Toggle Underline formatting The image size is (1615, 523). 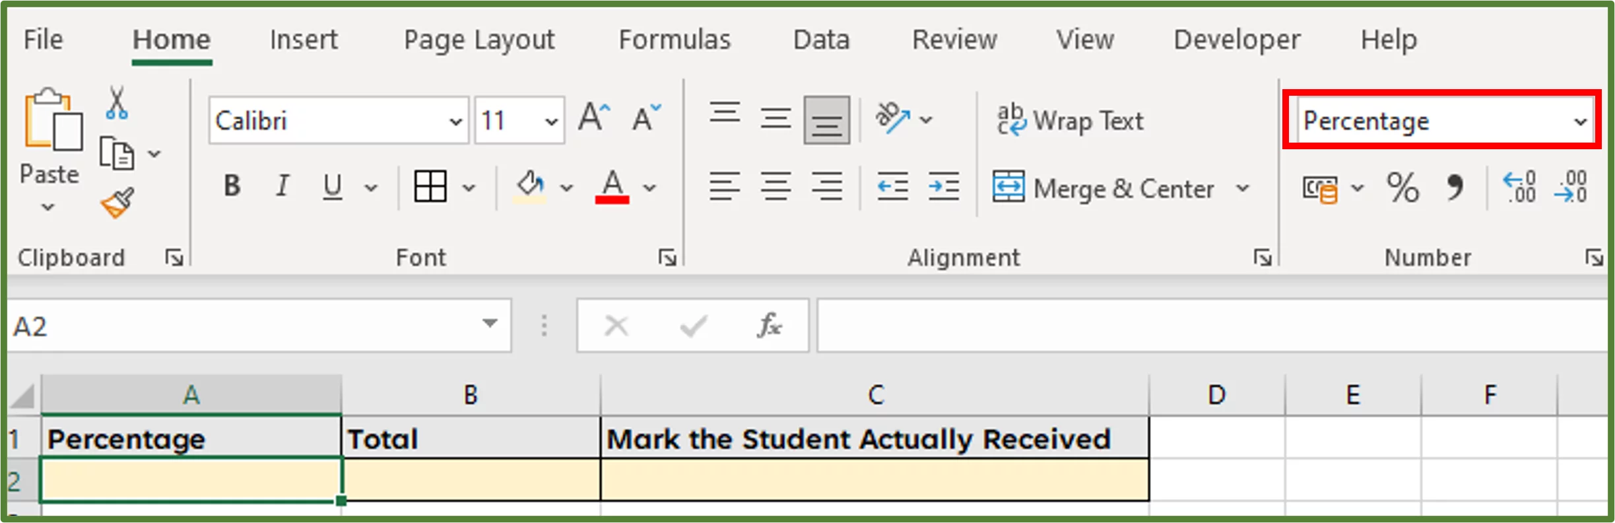click(333, 187)
